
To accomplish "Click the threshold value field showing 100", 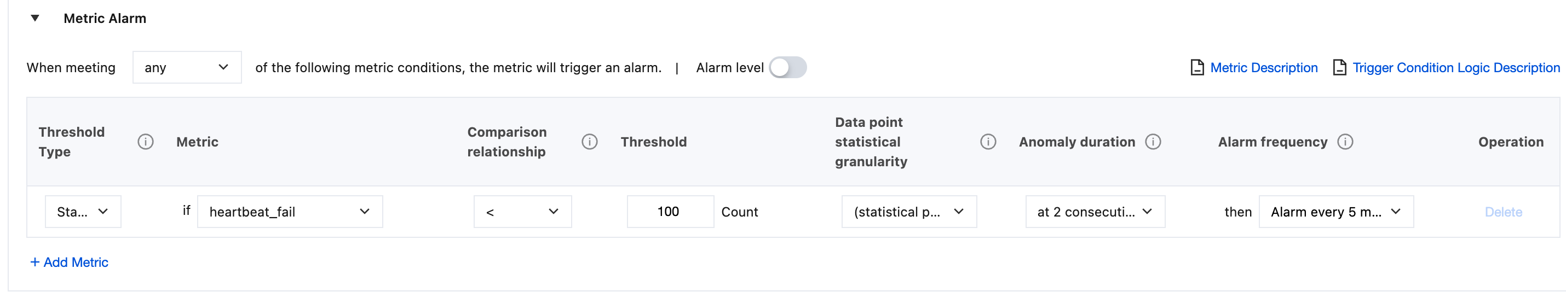I will coord(670,211).
